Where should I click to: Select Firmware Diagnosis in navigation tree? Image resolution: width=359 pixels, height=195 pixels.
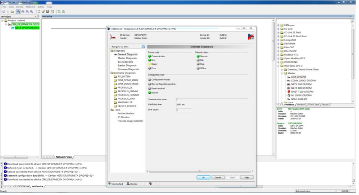pyautogui.click(x=128, y=69)
